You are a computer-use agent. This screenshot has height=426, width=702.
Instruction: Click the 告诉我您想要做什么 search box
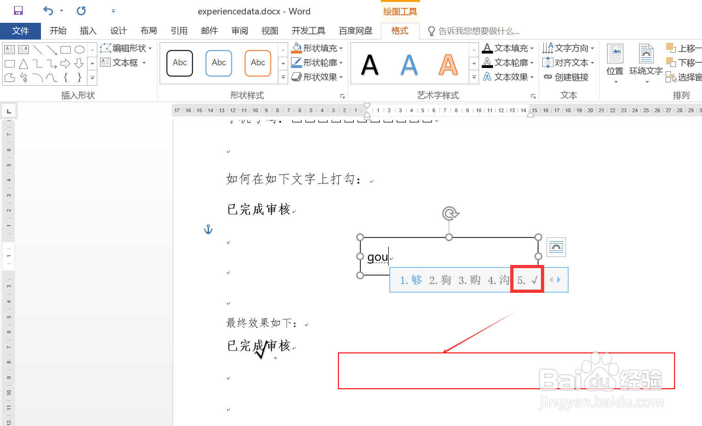(x=473, y=31)
